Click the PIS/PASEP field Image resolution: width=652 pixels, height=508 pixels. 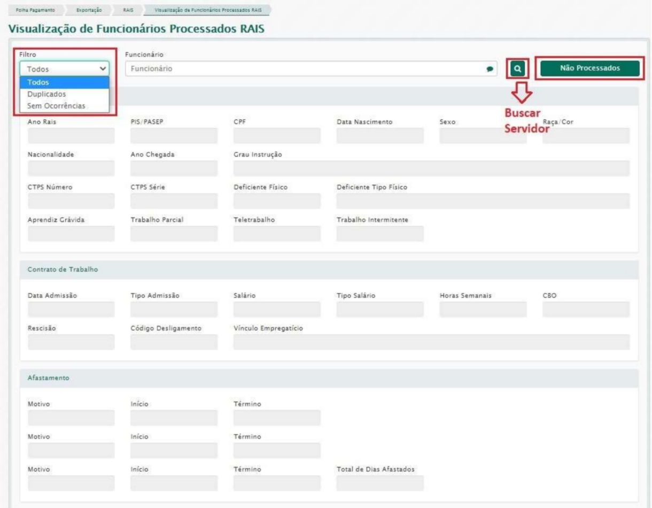(x=174, y=136)
